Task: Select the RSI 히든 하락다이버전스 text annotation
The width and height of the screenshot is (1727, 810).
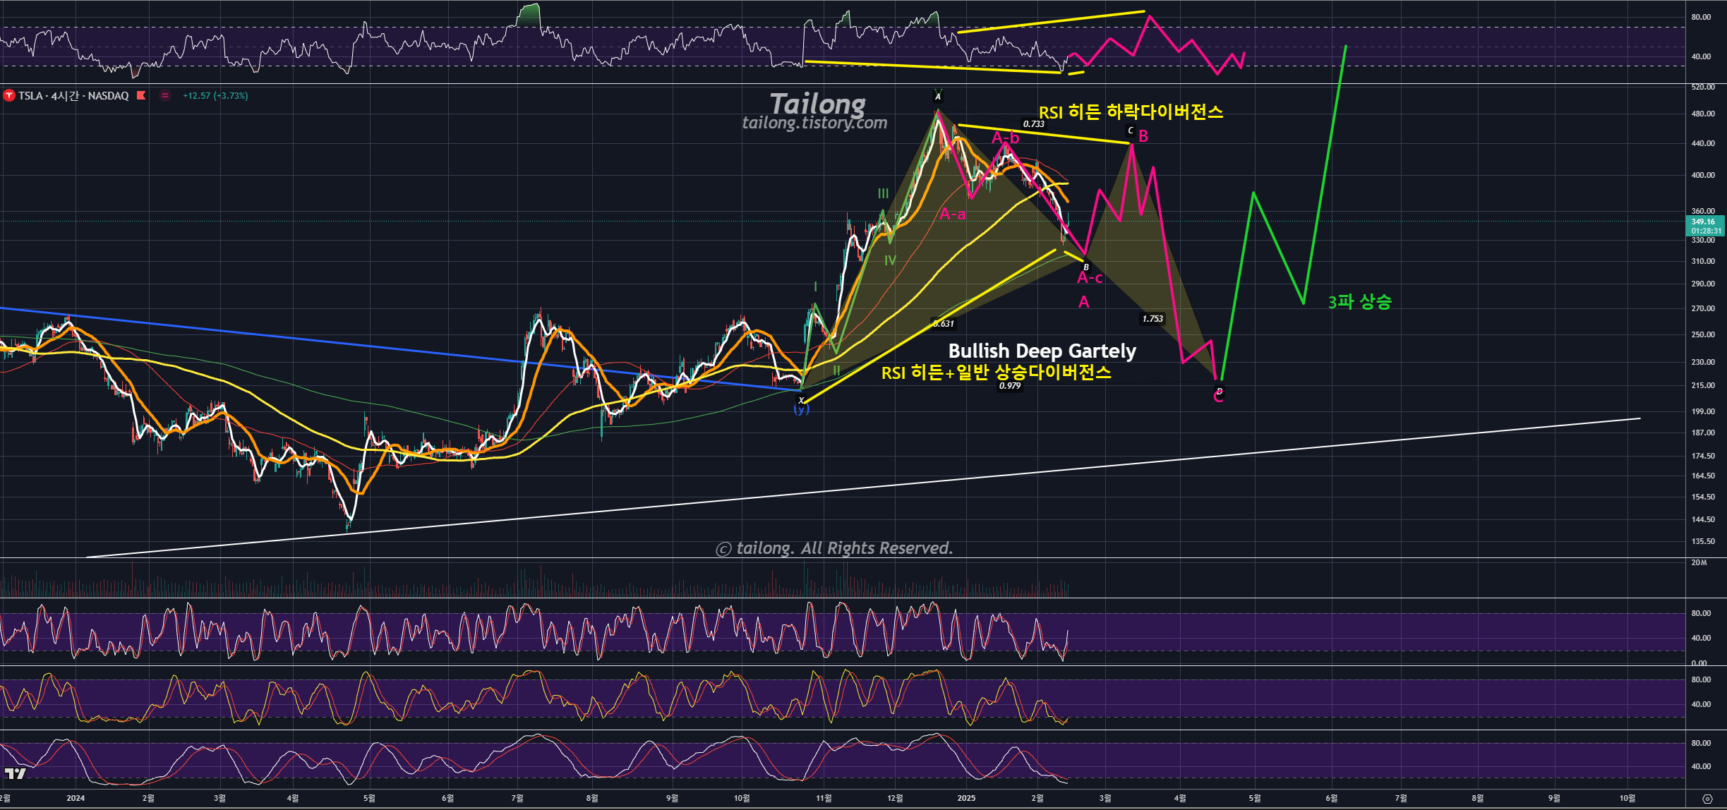Action: coord(1131,111)
